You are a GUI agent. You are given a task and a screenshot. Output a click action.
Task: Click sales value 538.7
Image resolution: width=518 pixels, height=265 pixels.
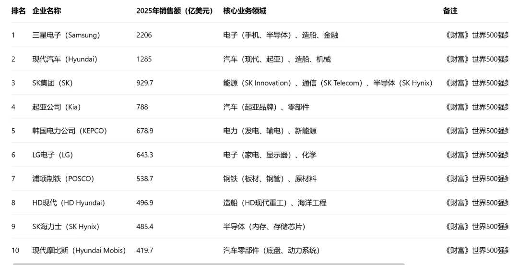(x=145, y=179)
